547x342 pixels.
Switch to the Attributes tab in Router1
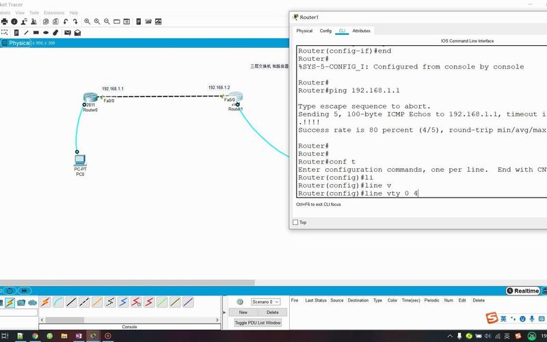[x=361, y=31]
